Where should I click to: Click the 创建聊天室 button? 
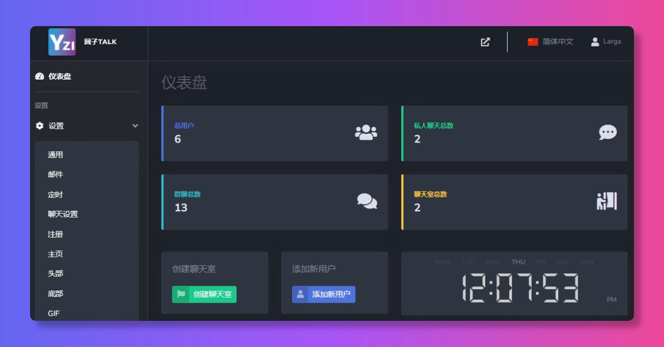tap(205, 294)
